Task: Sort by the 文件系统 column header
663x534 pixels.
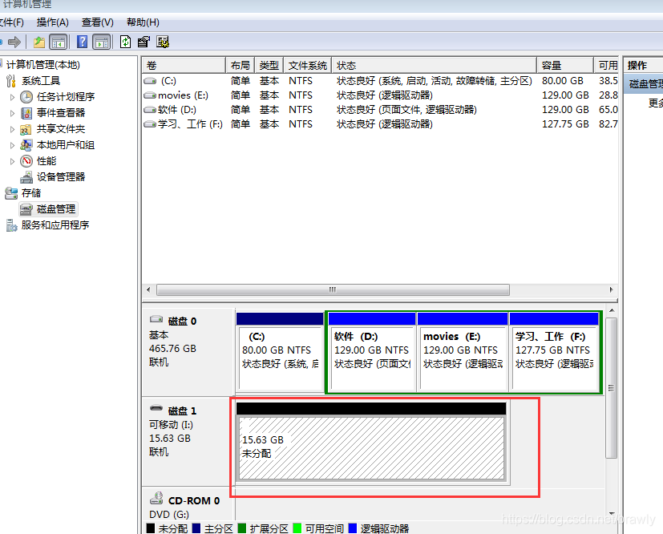Action: click(307, 66)
